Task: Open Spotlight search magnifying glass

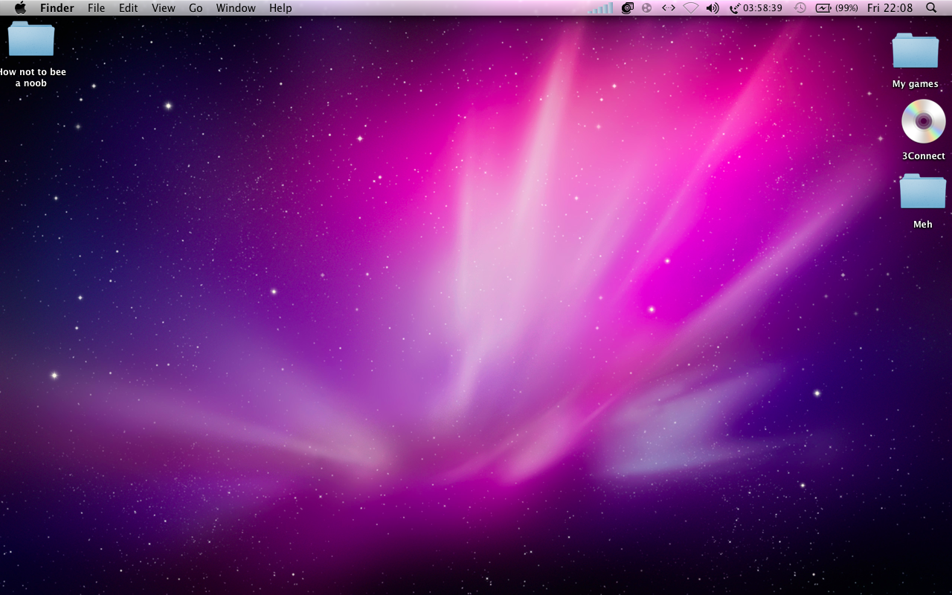Action: [x=931, y=8]
